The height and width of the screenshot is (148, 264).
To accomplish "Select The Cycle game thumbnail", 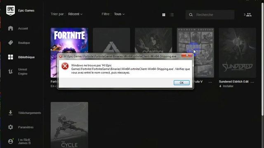I will click(x=69, y=125).
